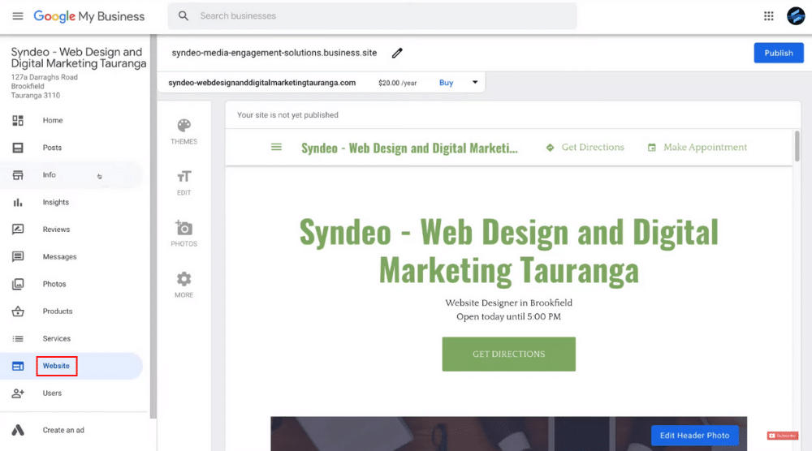
Task: Click the search magnifier icon
Action: pyautogui.click(x=184, y=16)
